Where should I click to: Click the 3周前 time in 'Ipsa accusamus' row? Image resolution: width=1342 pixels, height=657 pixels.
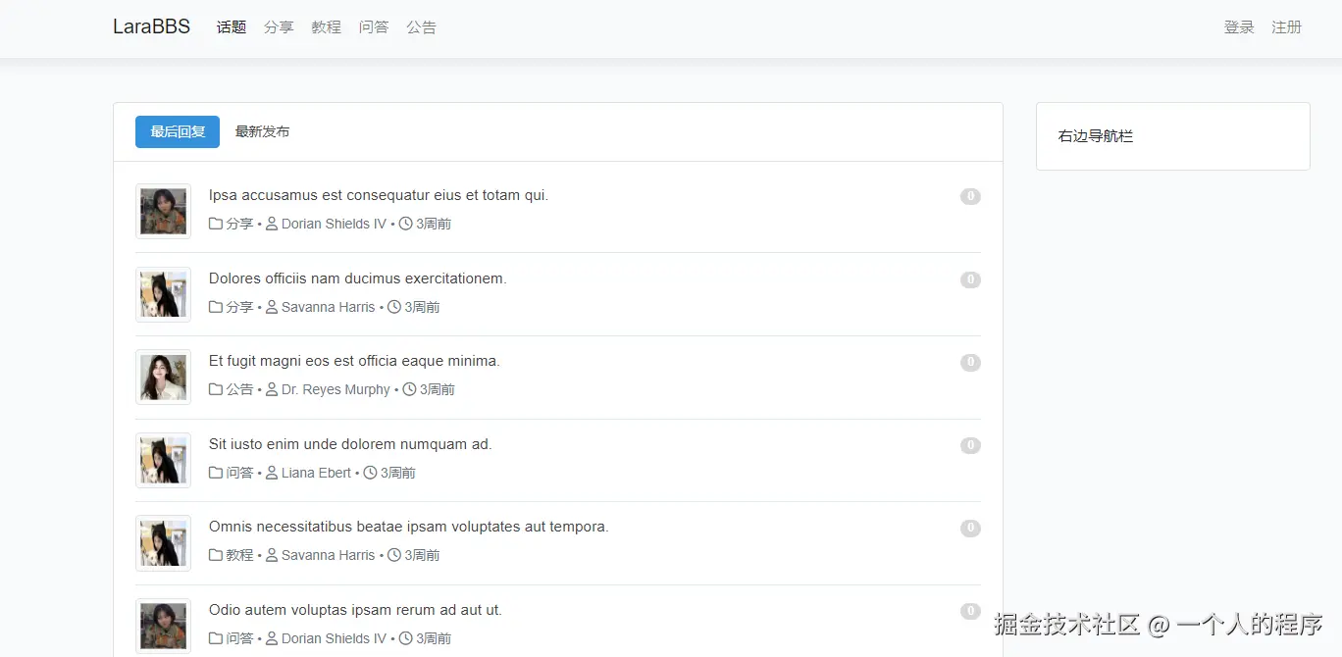pyautogui.click(x=434, y=224)
